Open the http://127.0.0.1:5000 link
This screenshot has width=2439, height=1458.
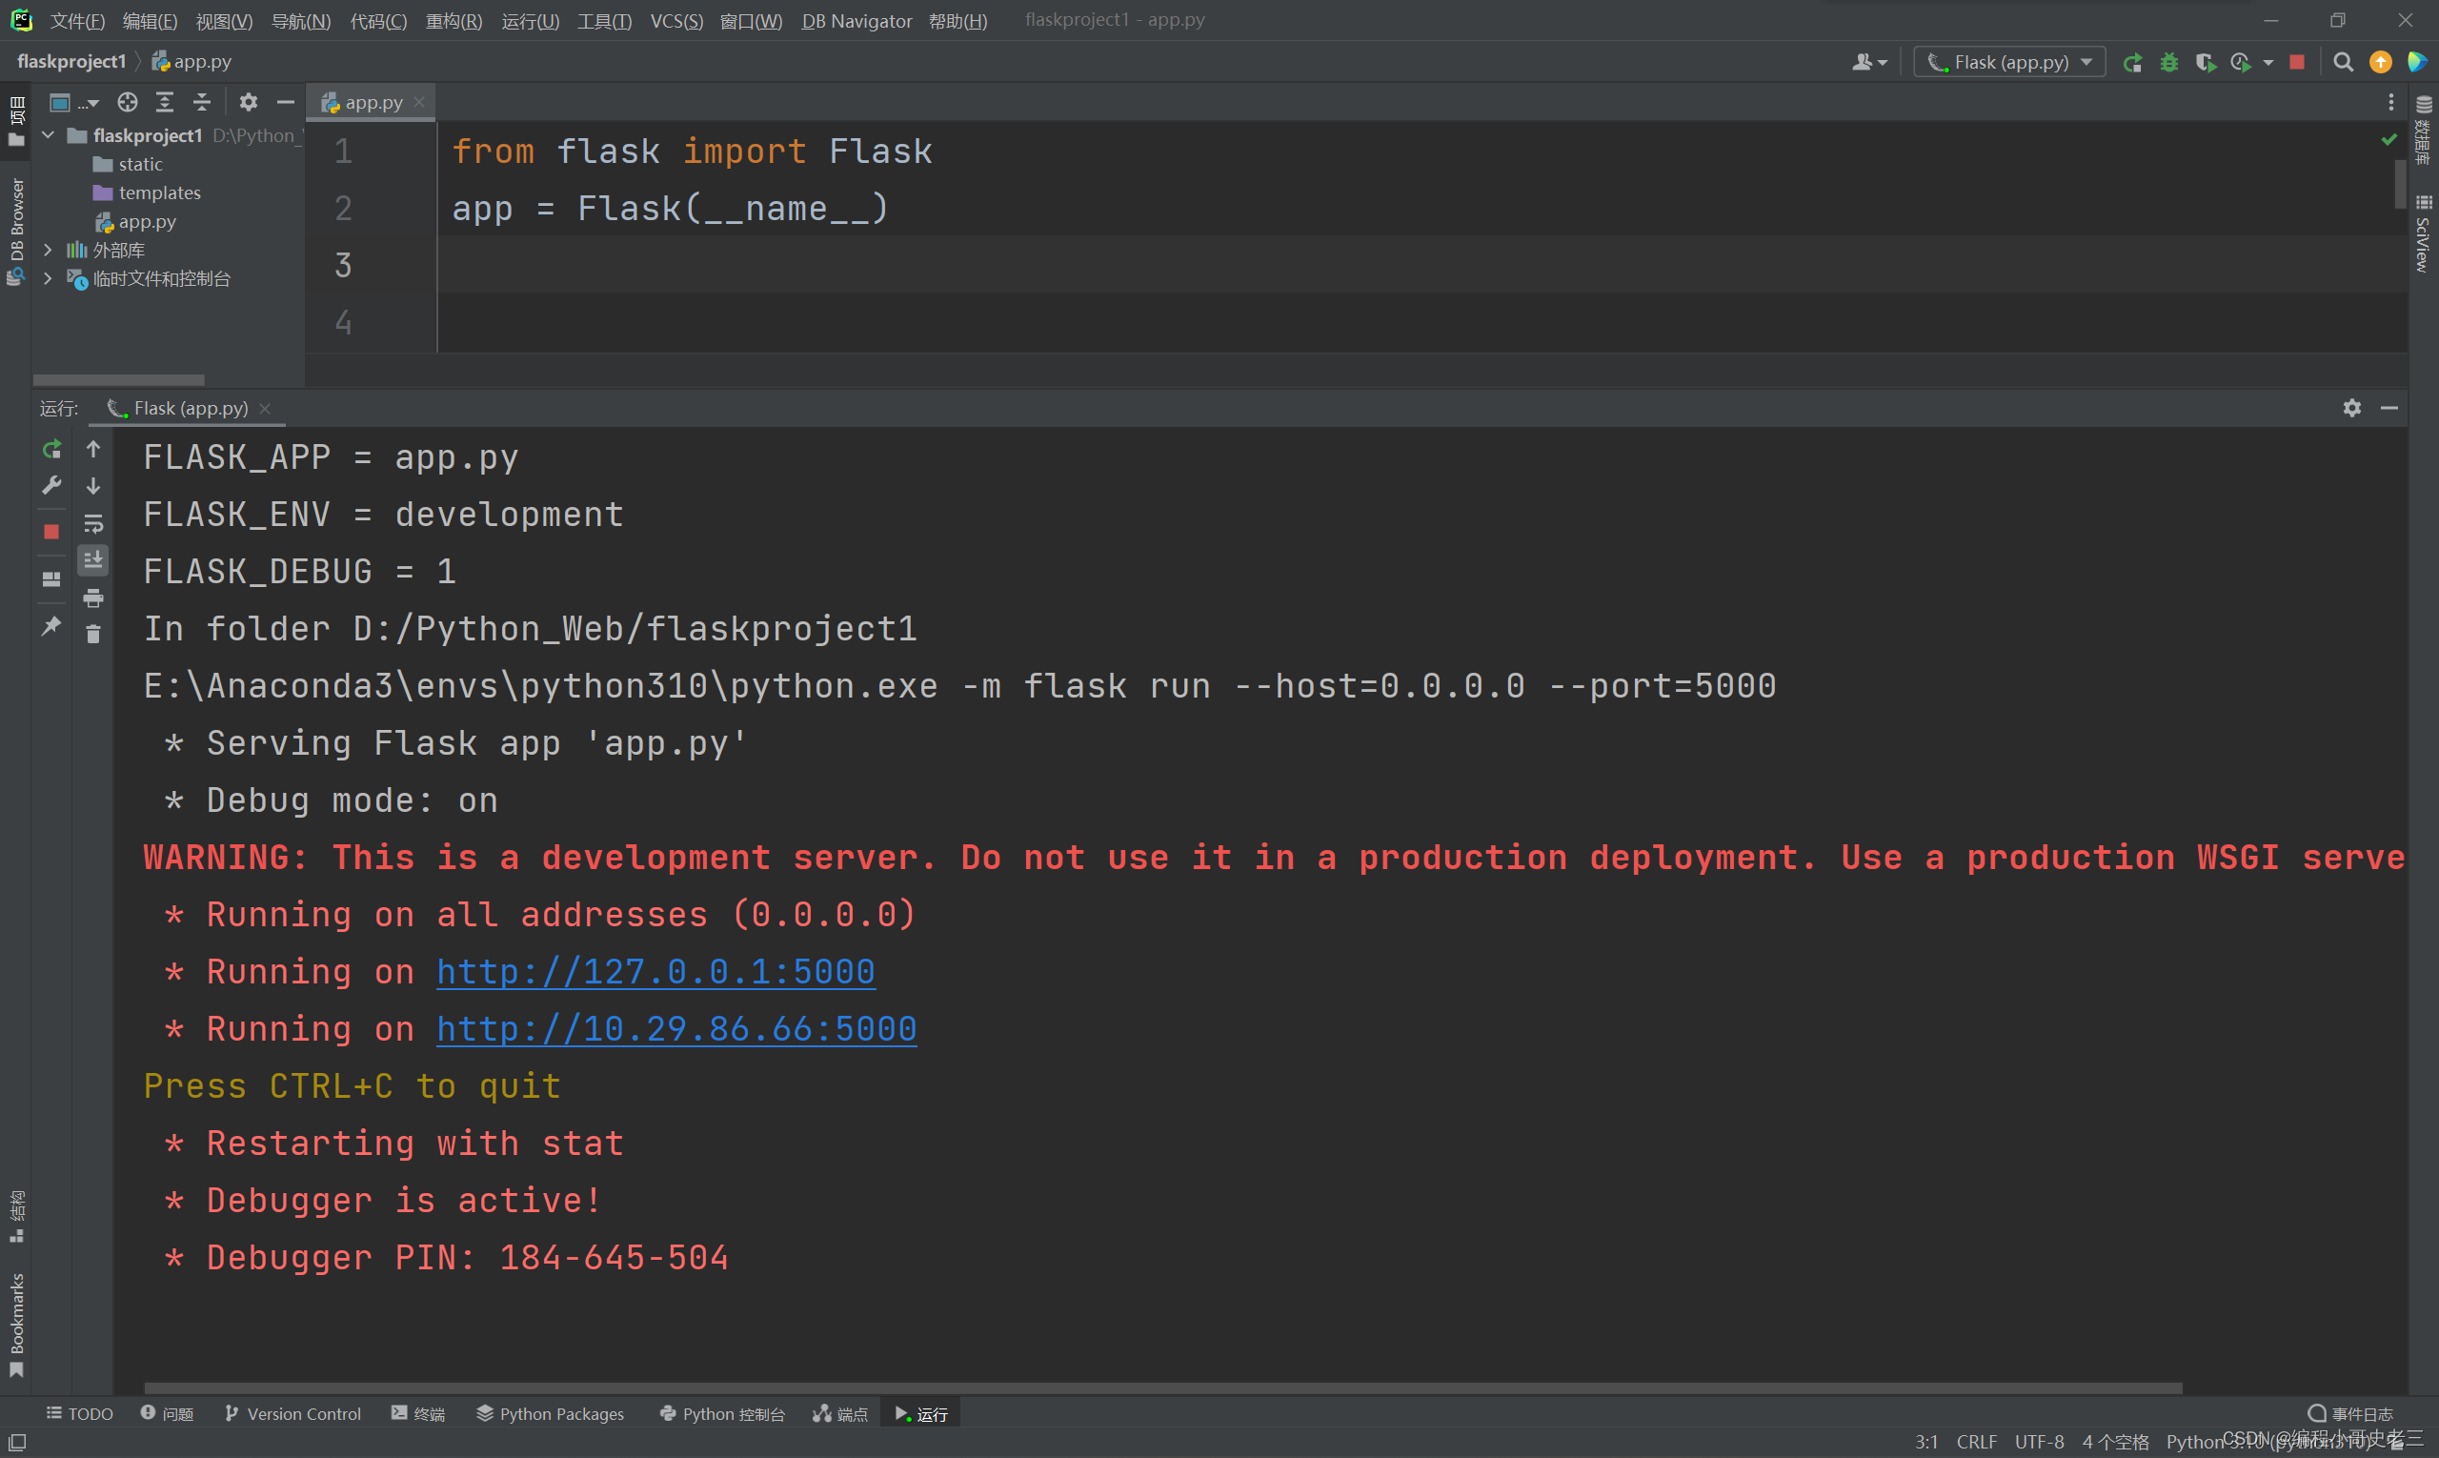point(655,971)
